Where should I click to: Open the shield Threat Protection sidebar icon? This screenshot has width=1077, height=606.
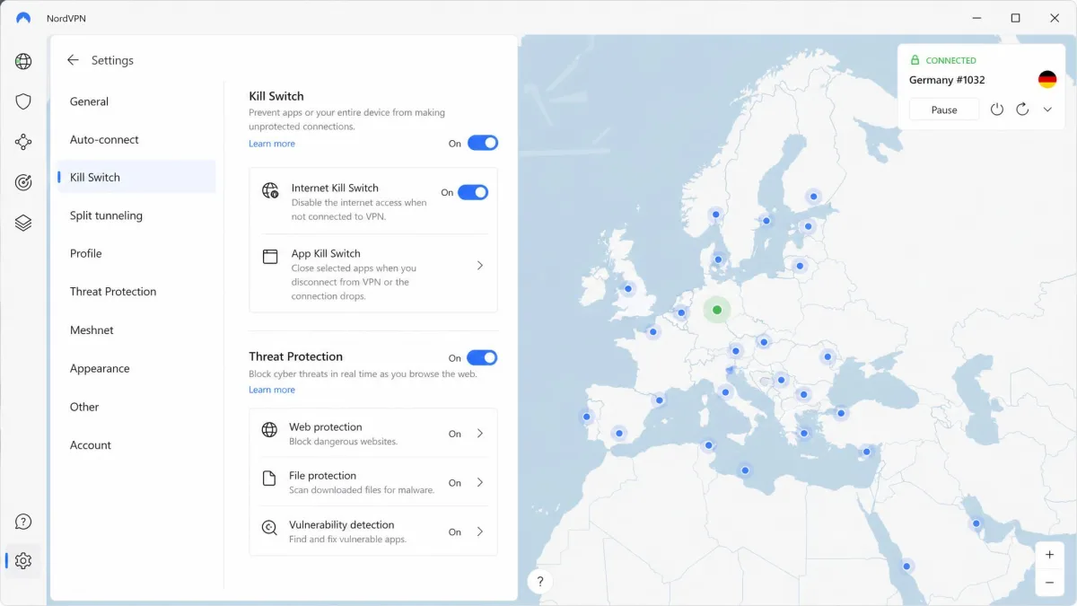[23, 101]
